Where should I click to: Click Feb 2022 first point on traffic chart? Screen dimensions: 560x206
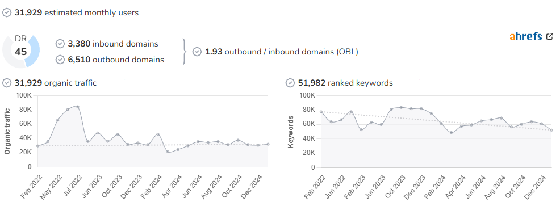point(37,146)
